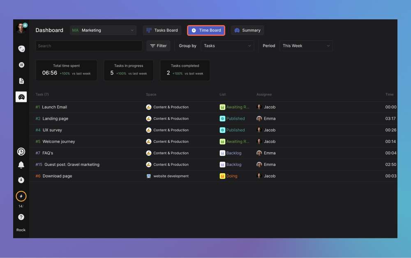The height and width of the screenshot is (258, 411).
Task: Open the Landing page task
Action: (x=55, y=119)
